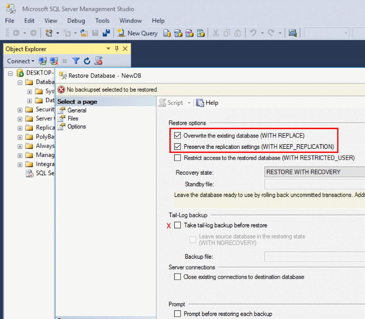Open the Help button in Restore dialog
This screenshot has width=365, height=319.
point(207,103)
